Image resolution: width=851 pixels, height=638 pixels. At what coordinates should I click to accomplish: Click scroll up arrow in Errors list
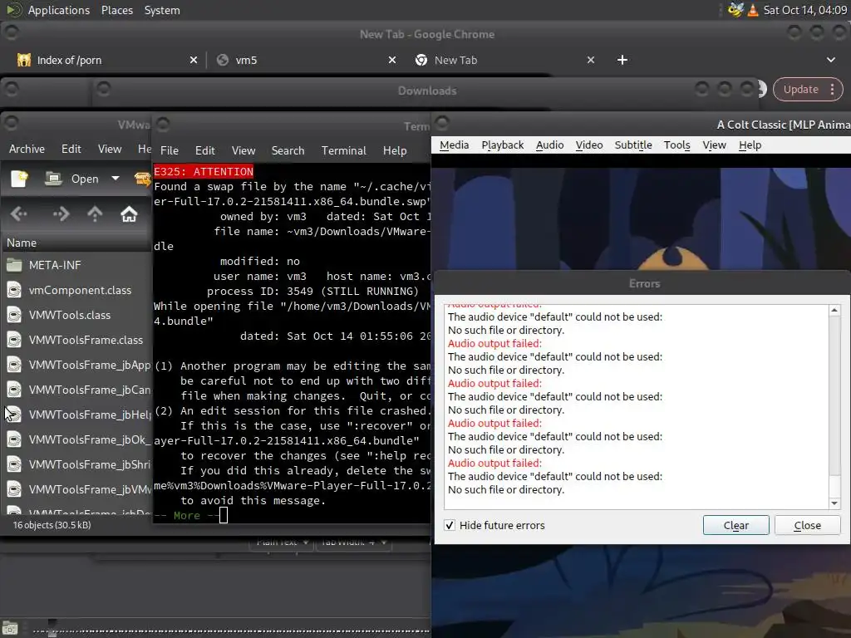tap(834, 311)
